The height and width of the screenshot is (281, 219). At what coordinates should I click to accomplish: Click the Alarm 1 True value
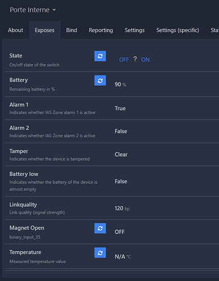[x=120, y=108]
